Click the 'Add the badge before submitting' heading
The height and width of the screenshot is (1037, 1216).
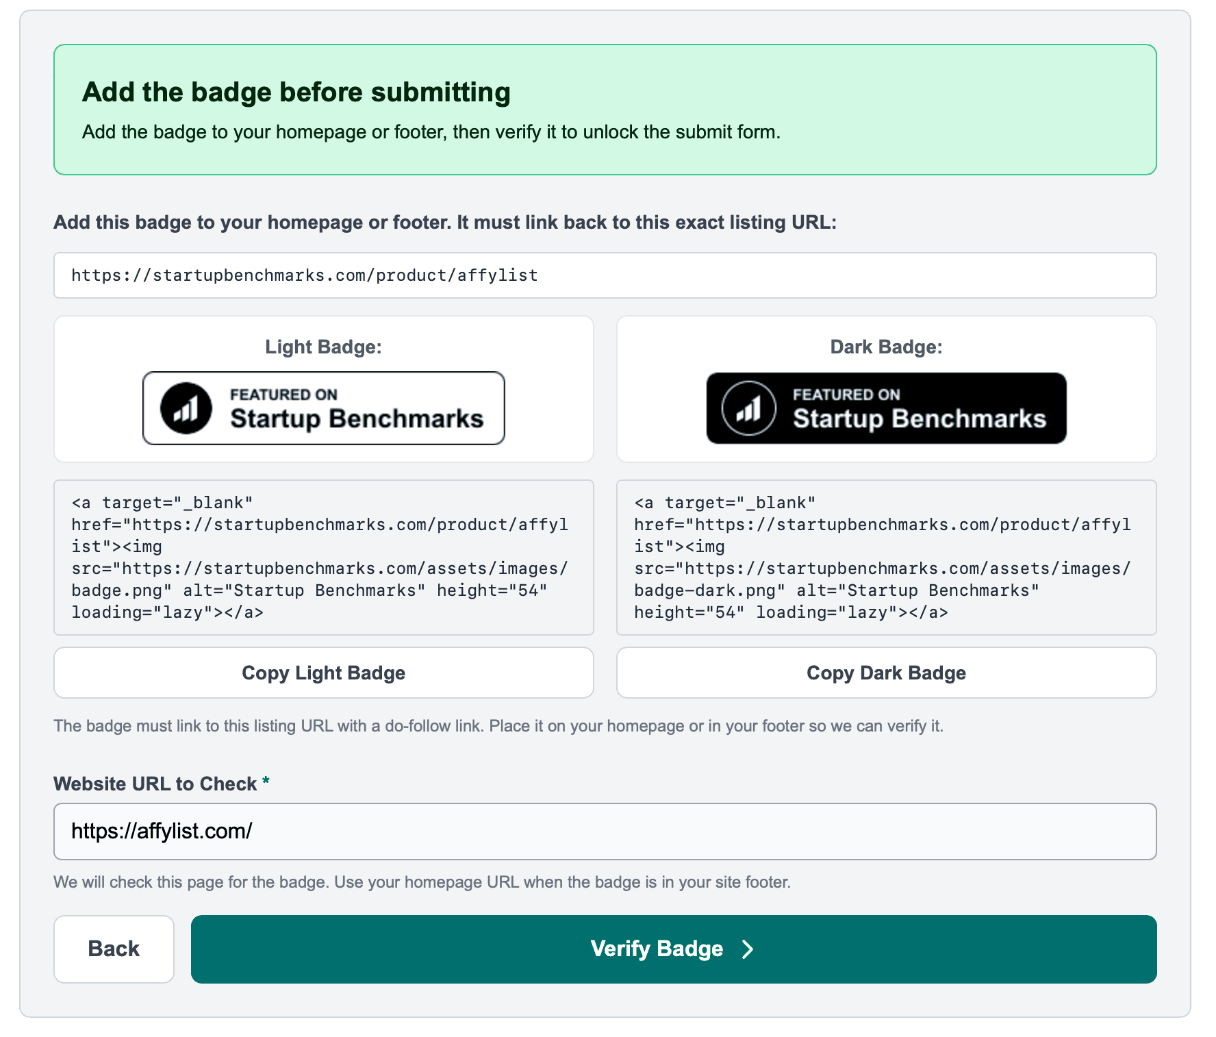(x=296, y=92)
